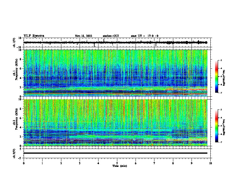
Task: Click the ch.3 flat voltage trace
Action: (x=116, y=153)
